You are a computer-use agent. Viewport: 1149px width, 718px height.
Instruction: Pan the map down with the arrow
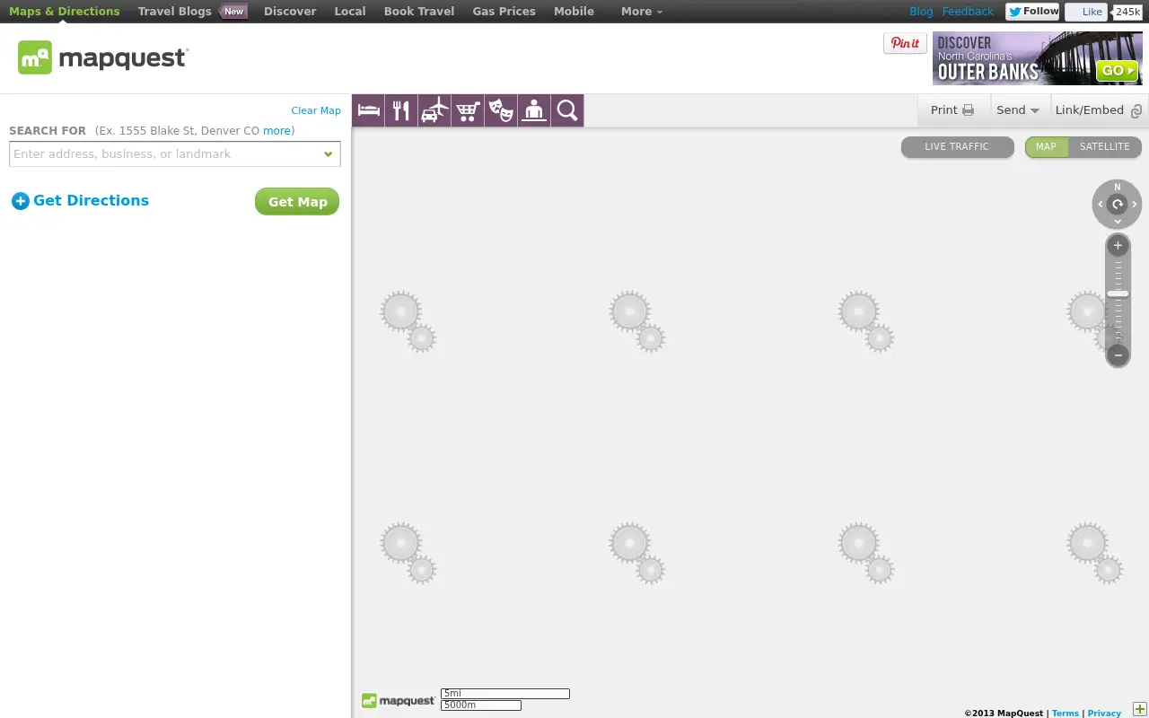[x=1118, y=221]
